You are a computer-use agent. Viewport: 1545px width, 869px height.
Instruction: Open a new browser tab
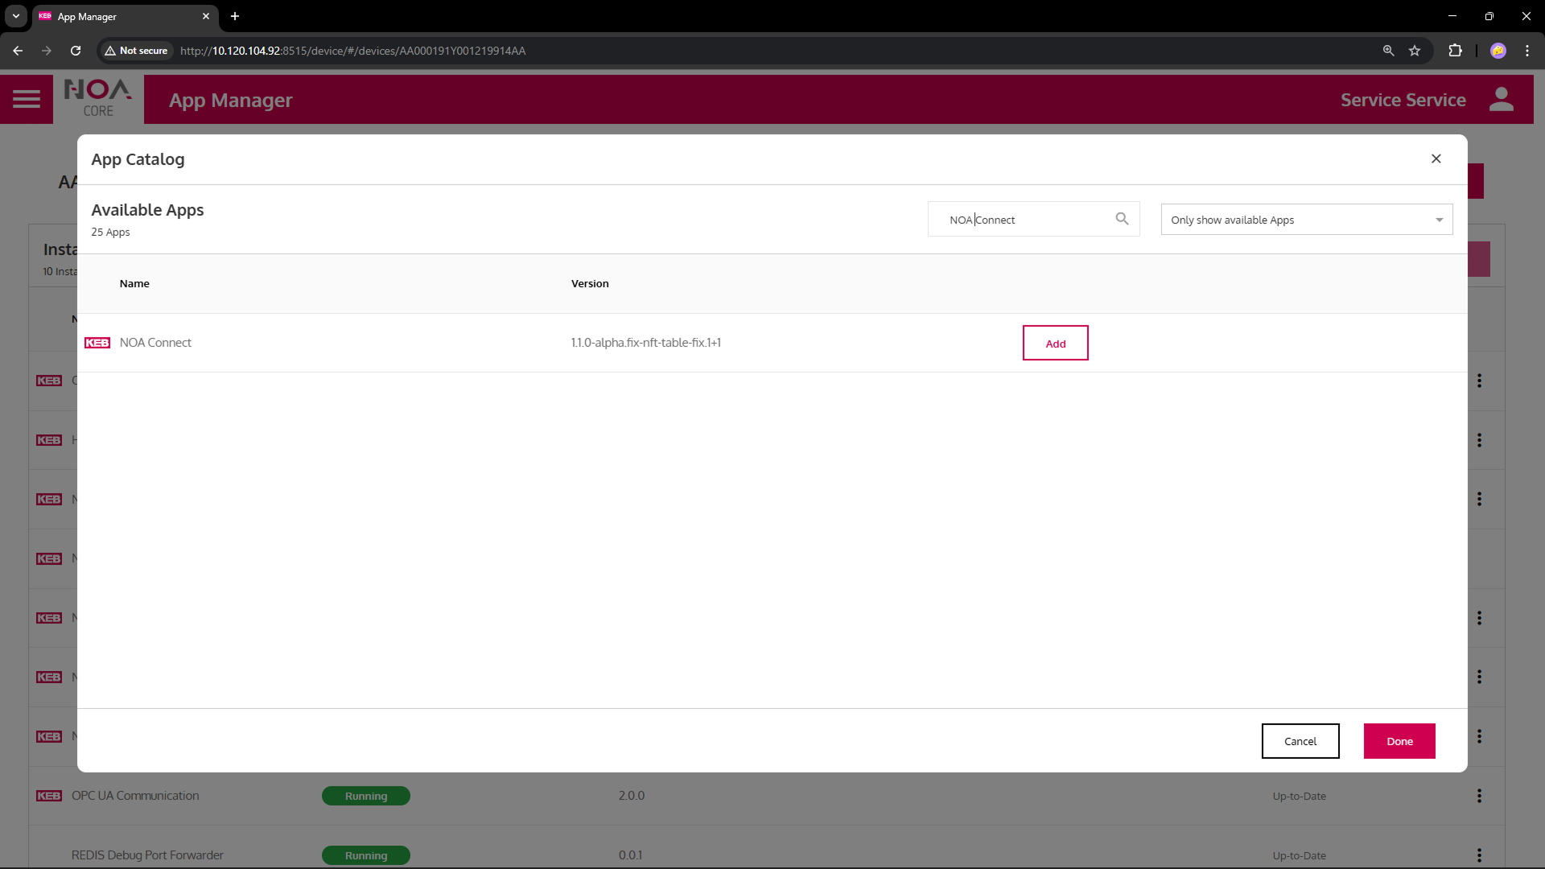pos(235,16)
